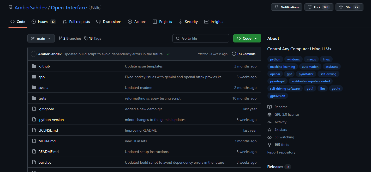Open the README.md file
Viewport: 371px width, 172px height.
pos(49,152)
